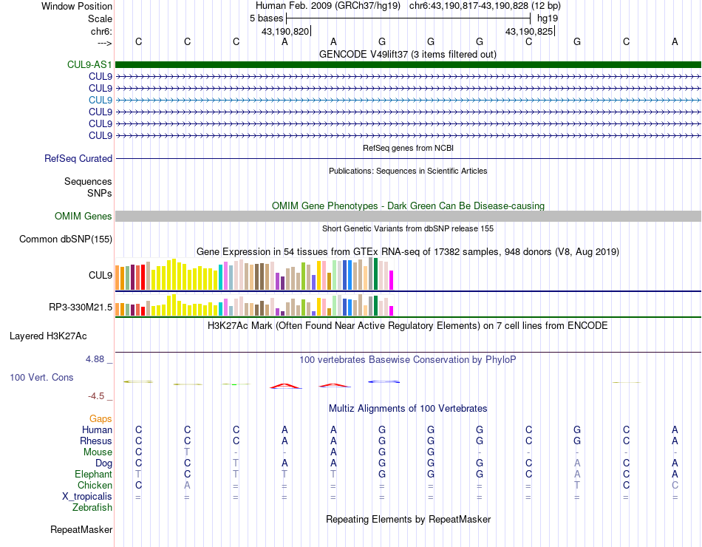
Task: Click the OMIM Genes side label
Action: [x=84, y=217]
